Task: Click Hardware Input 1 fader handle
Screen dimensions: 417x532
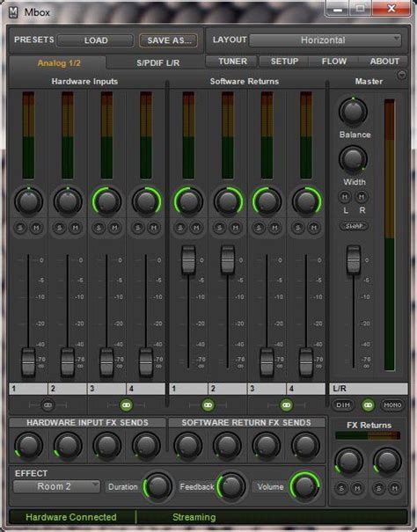Action: click(28, 362)
